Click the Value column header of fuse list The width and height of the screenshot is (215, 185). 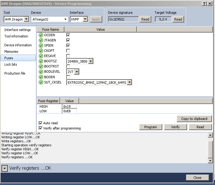[101, 29]
